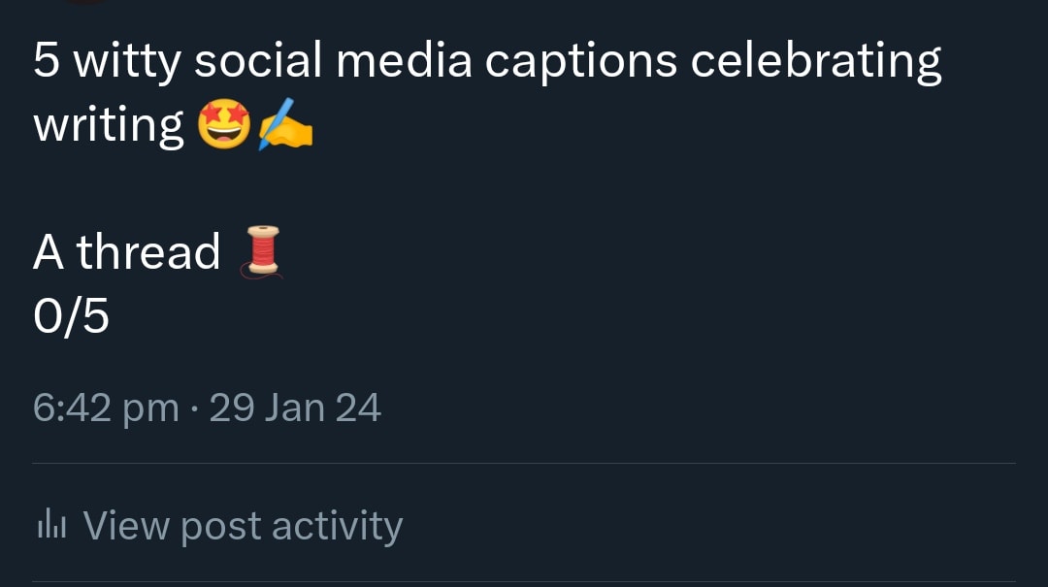Click the writing hand emoji

click(285, 126)
